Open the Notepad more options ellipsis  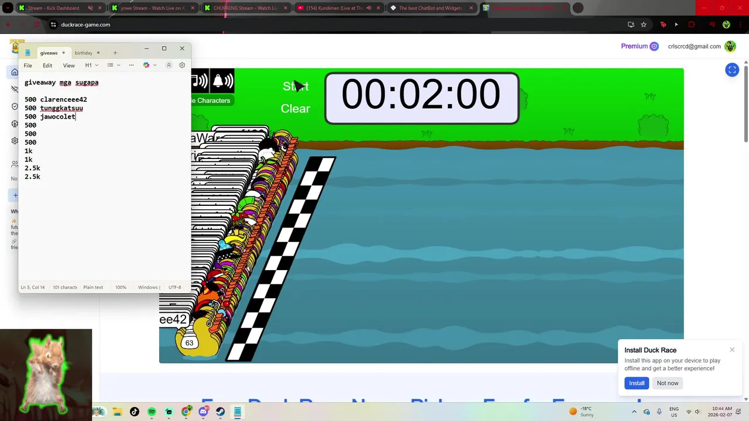click(131, 65)
